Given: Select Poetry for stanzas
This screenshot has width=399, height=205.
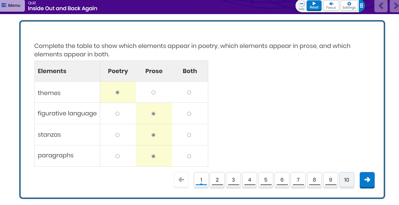Looking at the screenshot, I should [x=117, y=135].
